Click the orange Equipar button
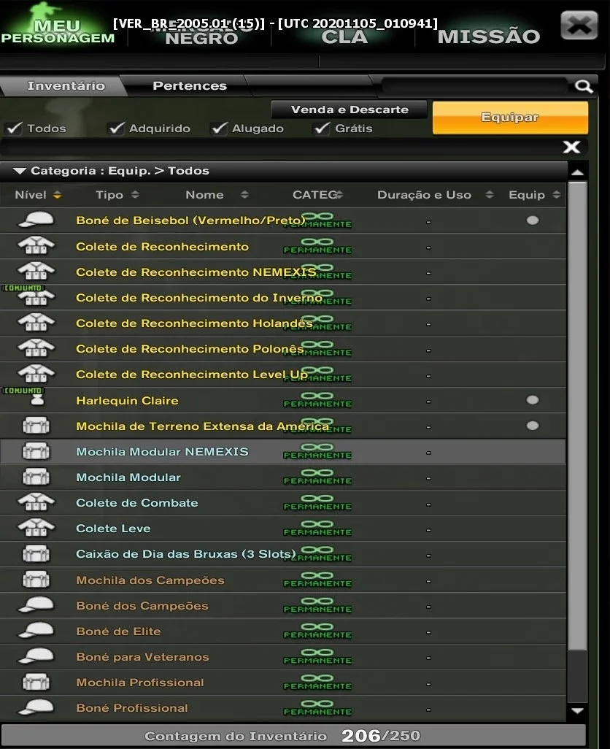The width and height of the screenshot is (610, 749). tap(510, 118)
